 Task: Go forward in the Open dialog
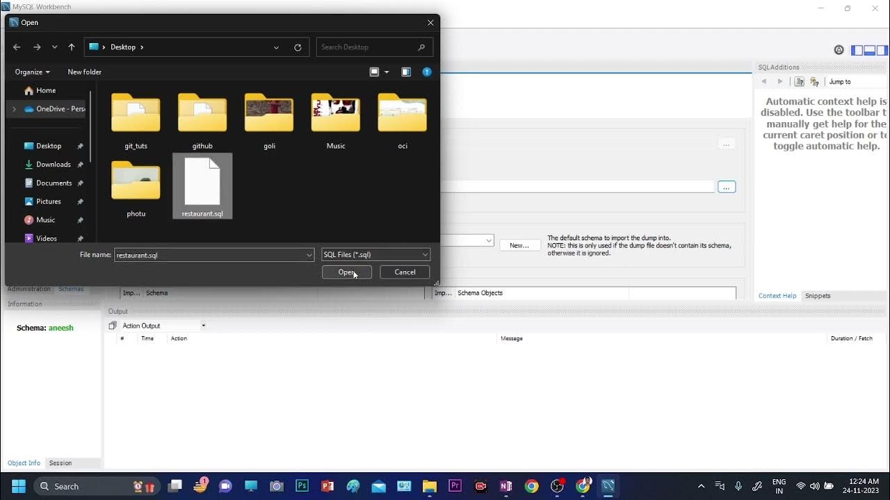[37, 47]
